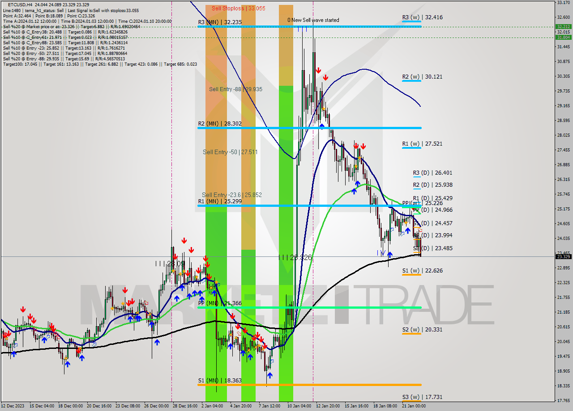Click the 'S1 (MN) | 18.363' support label
The image size is (573, 411).
(220, 381)
